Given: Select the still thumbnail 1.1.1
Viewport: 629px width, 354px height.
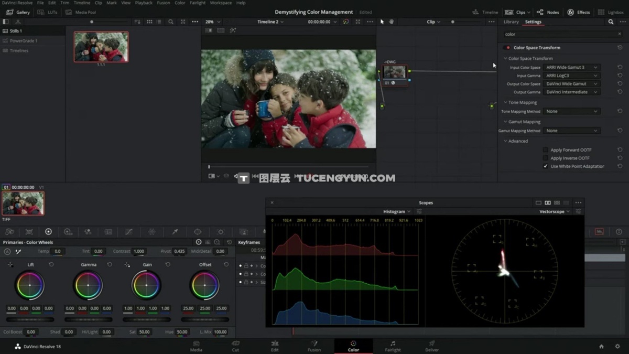Looking at the screenshot, I should [101, 47].
